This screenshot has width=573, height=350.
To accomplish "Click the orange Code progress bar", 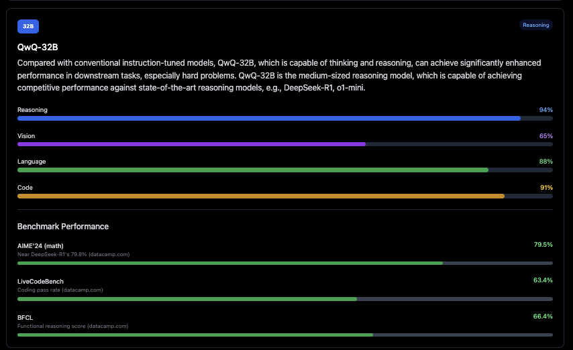I will [285, 196].
